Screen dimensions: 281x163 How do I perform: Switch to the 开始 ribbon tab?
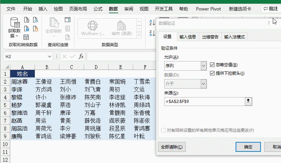(27, 9)
